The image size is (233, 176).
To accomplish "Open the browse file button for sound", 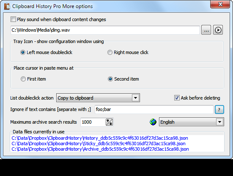I will pos(206,30).
